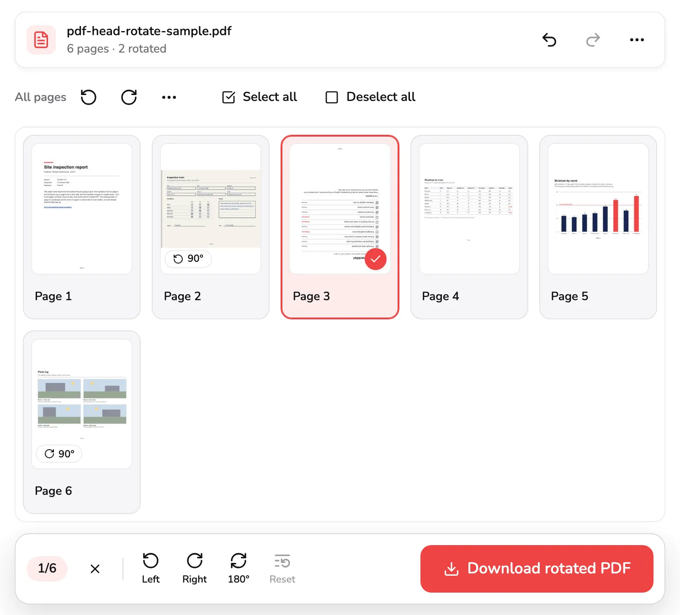Viewport: 680px width, 615px height.
Task: Click the 90° rotation badge on Page 2
Action: click(x=188, y=259)
